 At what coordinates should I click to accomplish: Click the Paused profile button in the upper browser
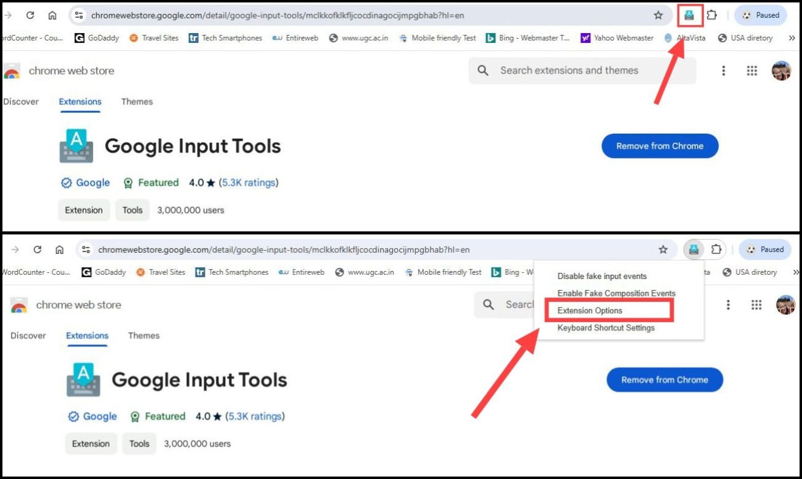pyautogui.click(x=760, y=15)
